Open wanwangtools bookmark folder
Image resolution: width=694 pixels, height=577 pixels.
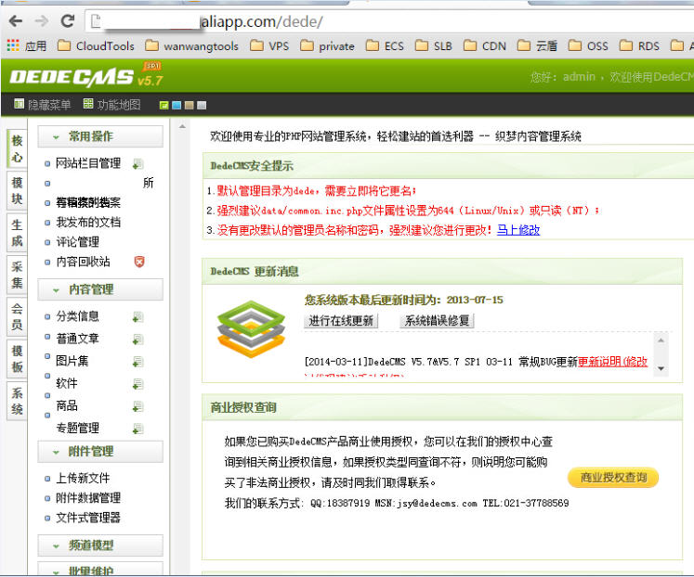pyautogui.click(x=192, y=46)
